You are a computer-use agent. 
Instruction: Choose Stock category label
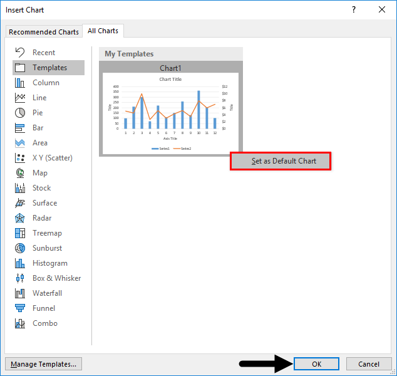tap(42, 188)
